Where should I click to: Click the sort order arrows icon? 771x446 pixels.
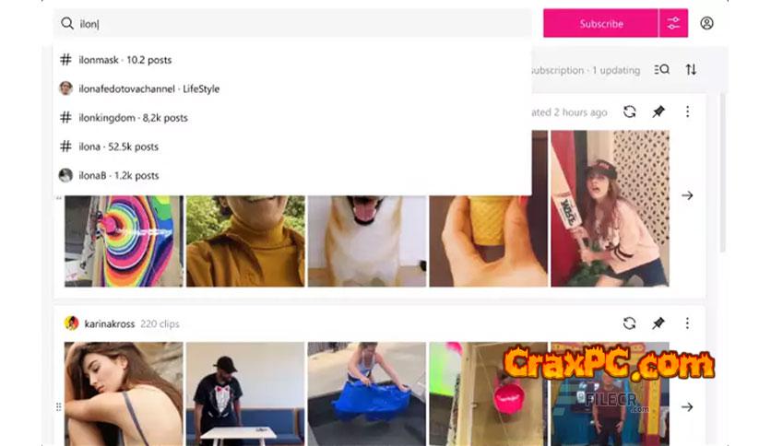click(x=691, y=70)
